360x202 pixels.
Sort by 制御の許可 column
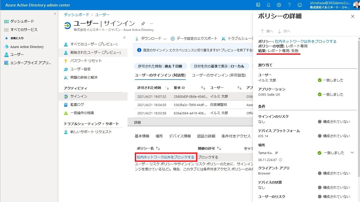[x=210, y=149]
